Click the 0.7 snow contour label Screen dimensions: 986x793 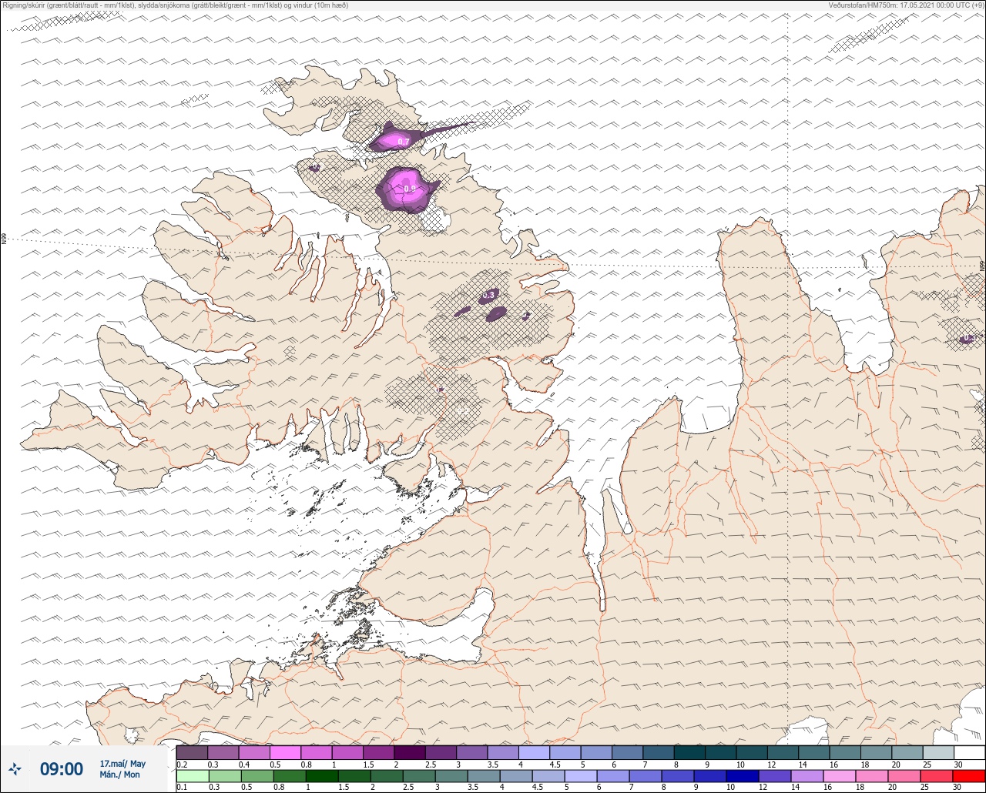point(403,142)
